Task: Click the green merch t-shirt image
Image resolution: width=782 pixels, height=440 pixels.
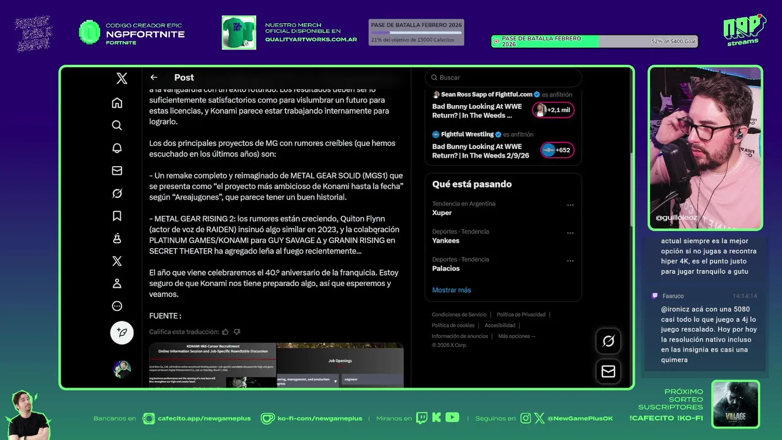Action: coord(239,32)
